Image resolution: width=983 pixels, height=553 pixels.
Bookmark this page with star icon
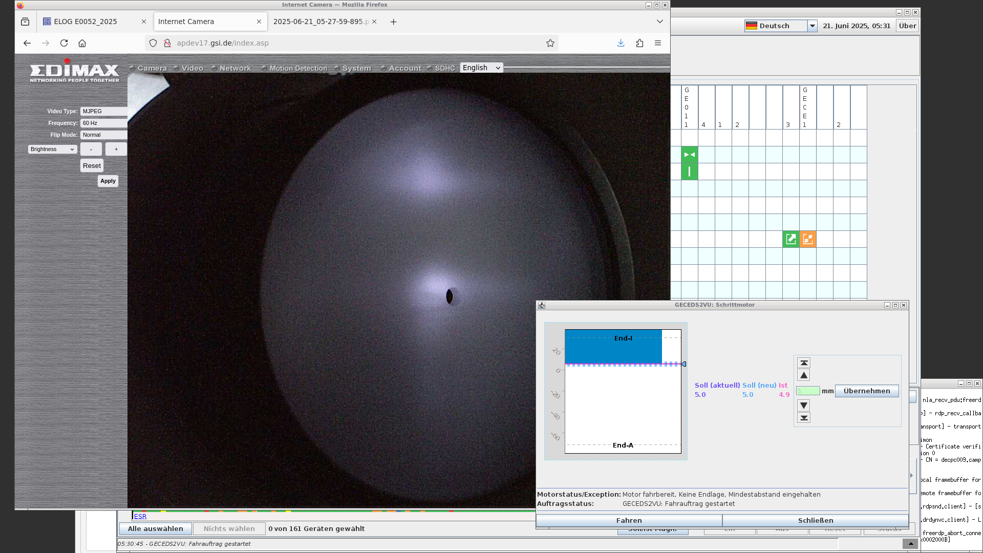click(550, 43)
